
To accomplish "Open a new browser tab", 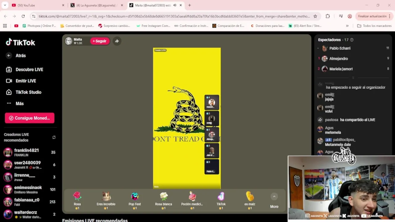I will coord(189,5).
